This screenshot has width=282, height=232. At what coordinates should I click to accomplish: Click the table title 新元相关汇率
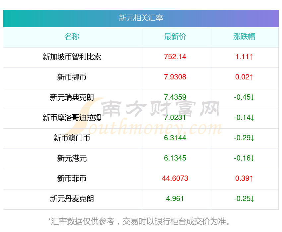click(141, 18)
